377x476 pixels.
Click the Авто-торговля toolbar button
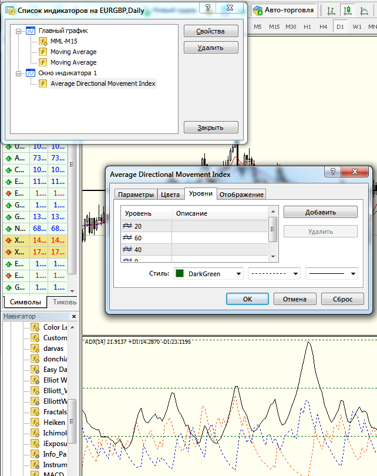tap(284, 11)
